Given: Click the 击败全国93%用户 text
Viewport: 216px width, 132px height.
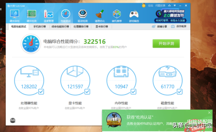Looking at the screenshot, I should coord(29,108).
